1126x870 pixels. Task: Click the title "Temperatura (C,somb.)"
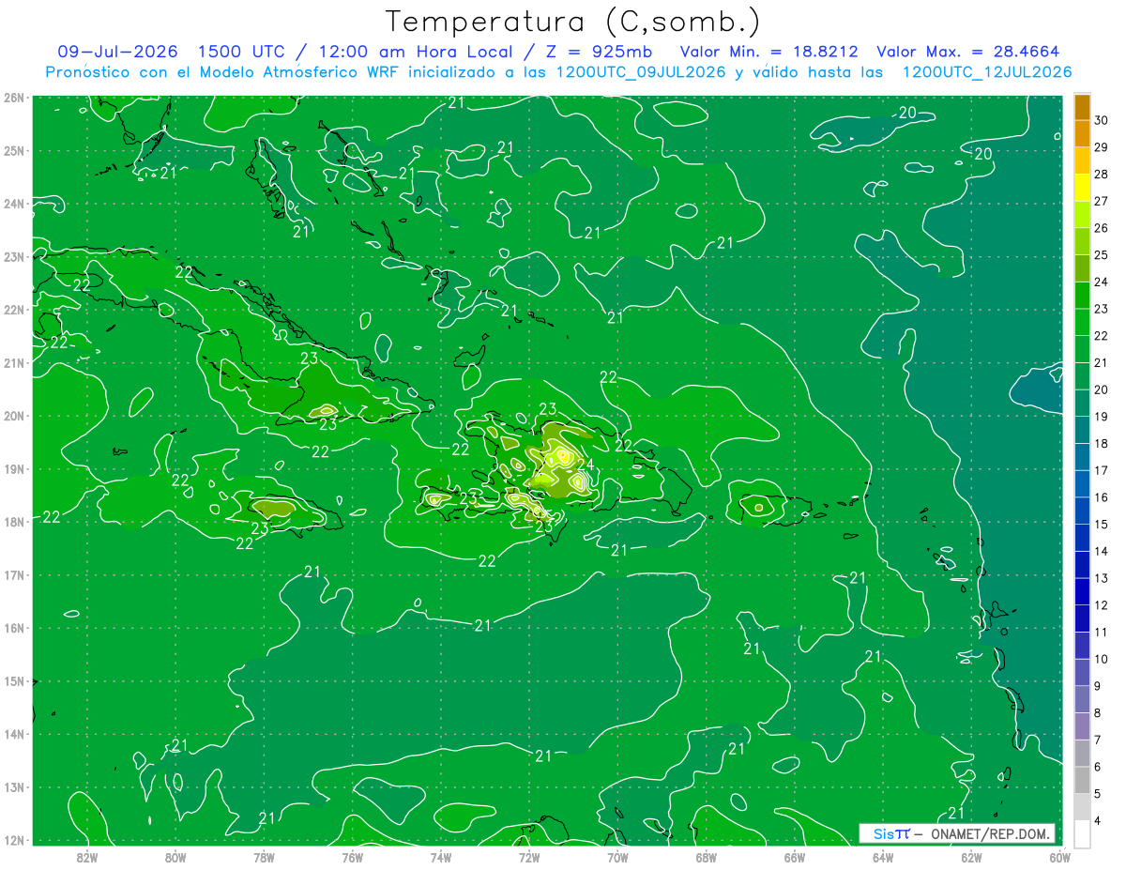click(573, 22)
